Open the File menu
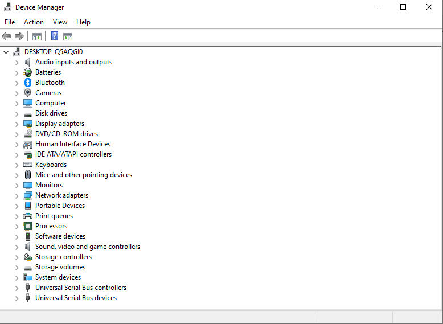Viewport: 443px width, 324px height. [10, 22]
